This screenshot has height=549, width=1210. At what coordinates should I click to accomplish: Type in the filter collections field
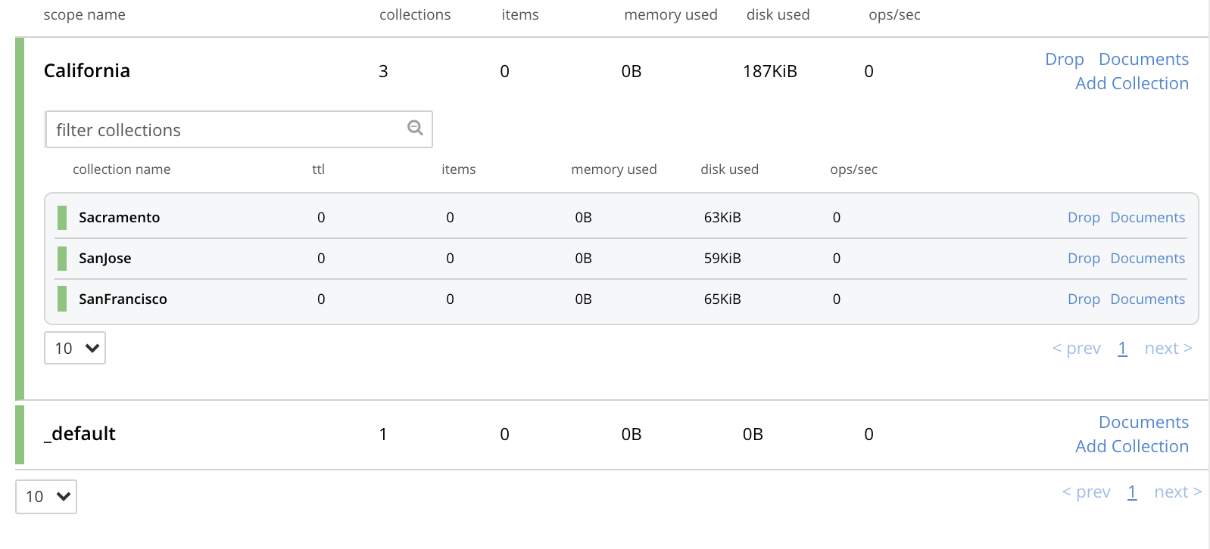(x=227, y=130)
